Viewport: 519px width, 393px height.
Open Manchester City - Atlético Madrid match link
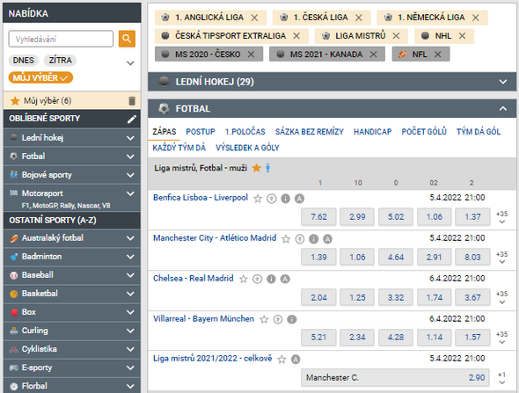point(215,238)
